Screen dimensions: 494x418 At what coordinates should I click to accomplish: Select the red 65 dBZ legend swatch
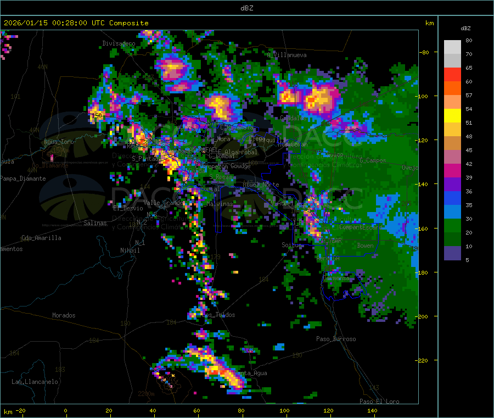click(x=452, y=74)
